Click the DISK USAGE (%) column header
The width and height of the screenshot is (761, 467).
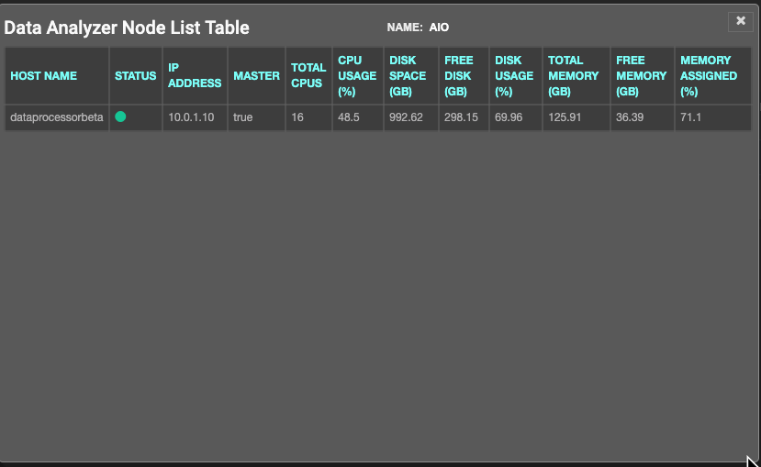tap(514, 75)
